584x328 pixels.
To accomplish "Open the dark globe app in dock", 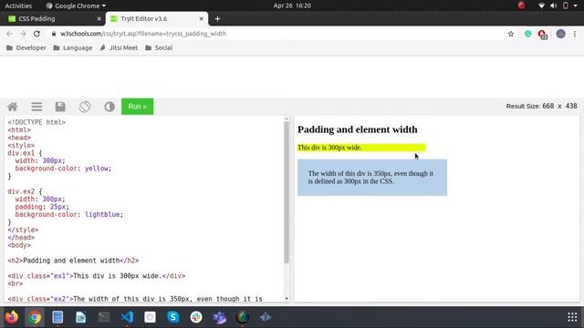I will (243, 317).
